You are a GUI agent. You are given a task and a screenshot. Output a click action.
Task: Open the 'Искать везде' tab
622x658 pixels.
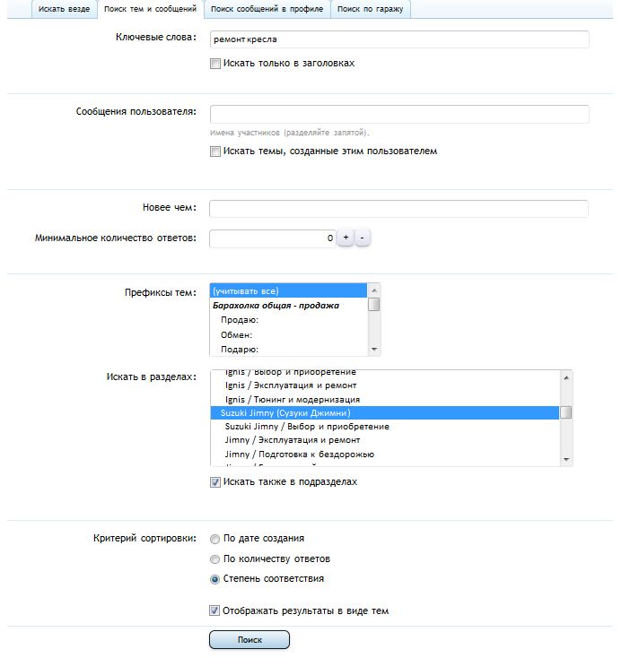[64, 9]
